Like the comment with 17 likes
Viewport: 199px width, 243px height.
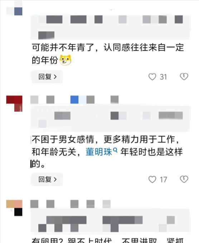click(x=152, y=179)
